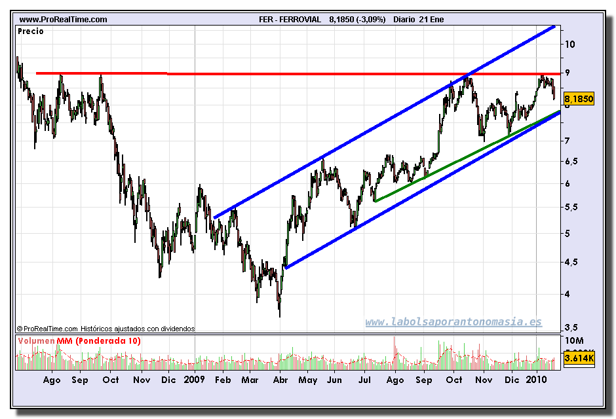Select the Abr month label on axis
The image size is (616, 419).
(x=280, y=380)
